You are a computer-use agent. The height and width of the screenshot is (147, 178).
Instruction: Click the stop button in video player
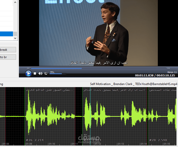(35, 74)
